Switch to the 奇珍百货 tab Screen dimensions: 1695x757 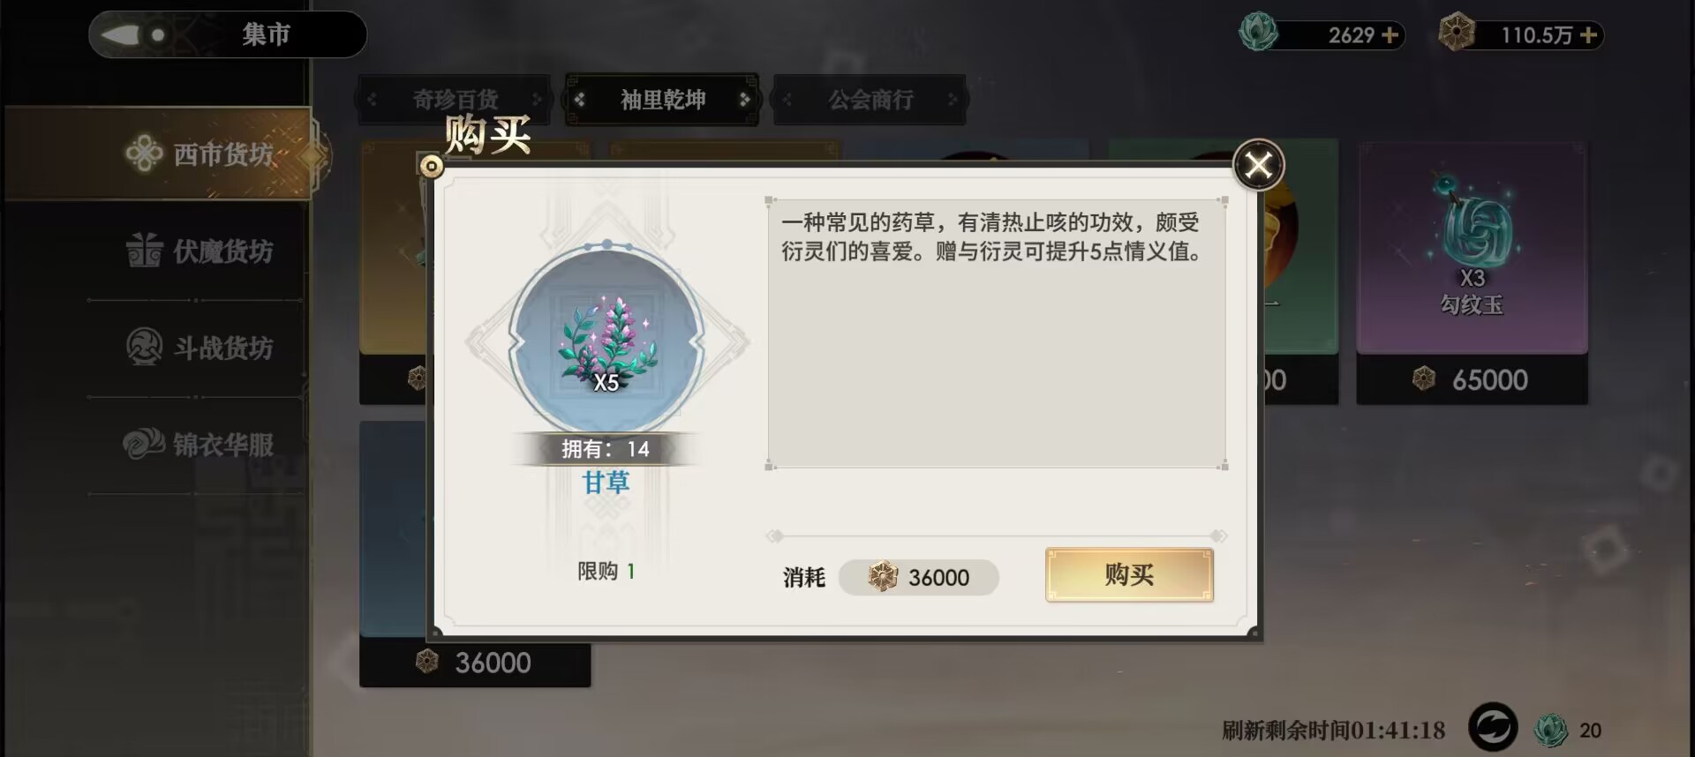point(455,100)
